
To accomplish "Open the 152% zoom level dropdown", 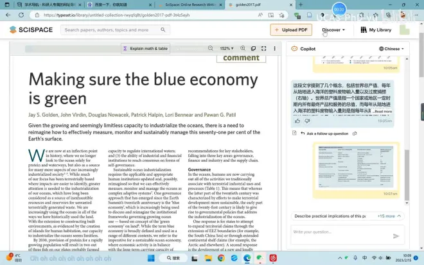I will click(x=227, y=48).
